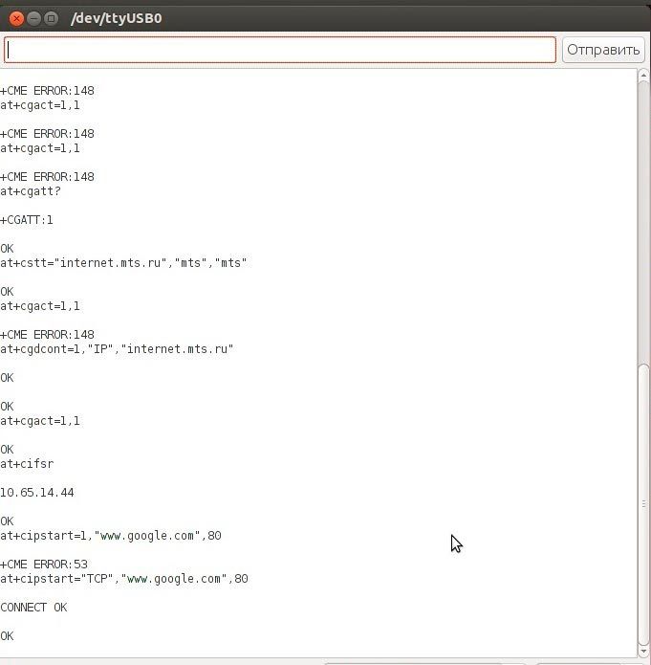Click the at+cipstart=1 google.com command line
The image size is (651, 665).
tap(110, 536)
